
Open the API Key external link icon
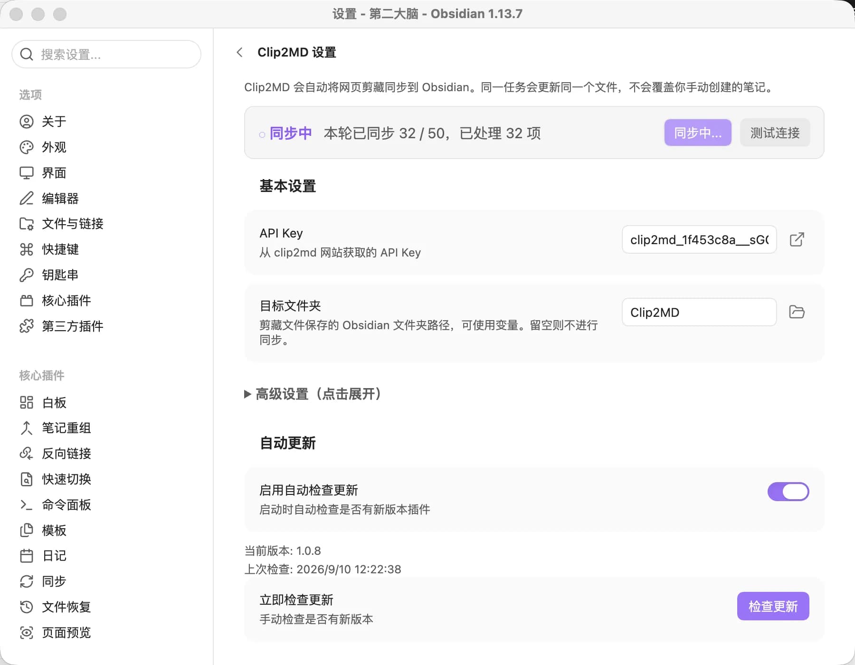[x=797, y=239]
